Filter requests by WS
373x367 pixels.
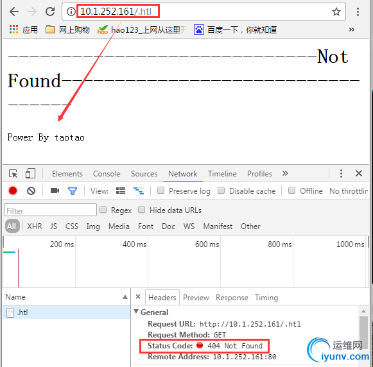(189, 226)
